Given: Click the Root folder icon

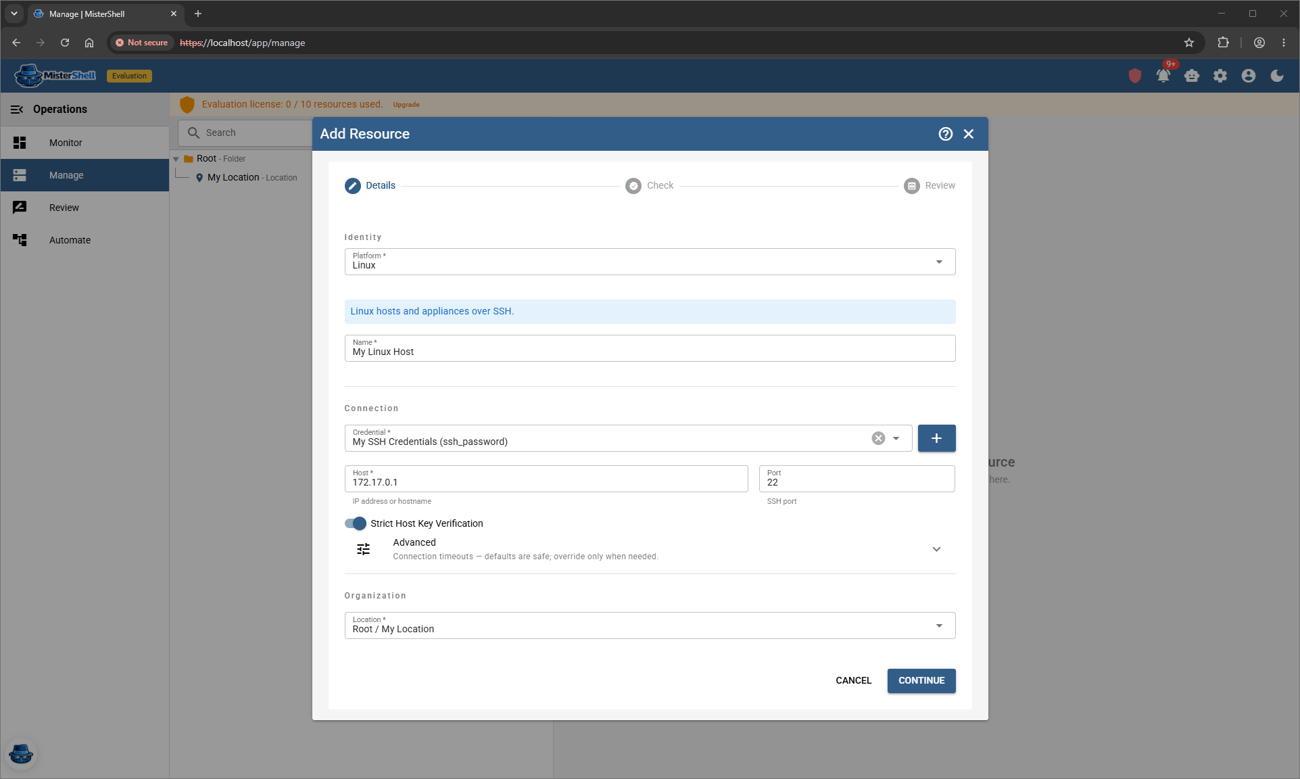Looking at the screenshot, I should tap(189, 159).
